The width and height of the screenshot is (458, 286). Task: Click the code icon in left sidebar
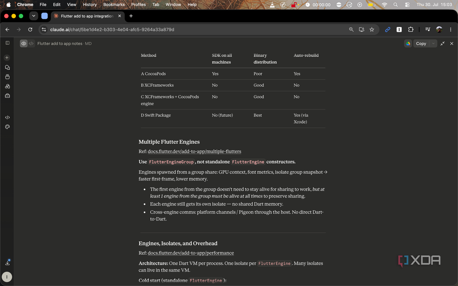(x=7, y=117)
